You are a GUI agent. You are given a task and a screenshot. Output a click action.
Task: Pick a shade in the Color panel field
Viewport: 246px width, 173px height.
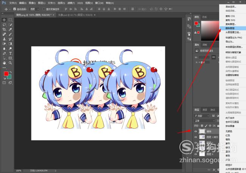click(x=210, y=31)
